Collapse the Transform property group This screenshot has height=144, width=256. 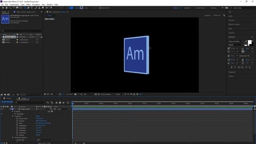[x=13, y=116]
